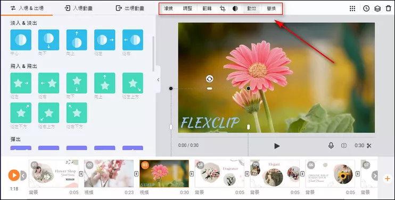Click the split clip icon
This screenshot has height=200, width=395.
(x=344, y=145)
